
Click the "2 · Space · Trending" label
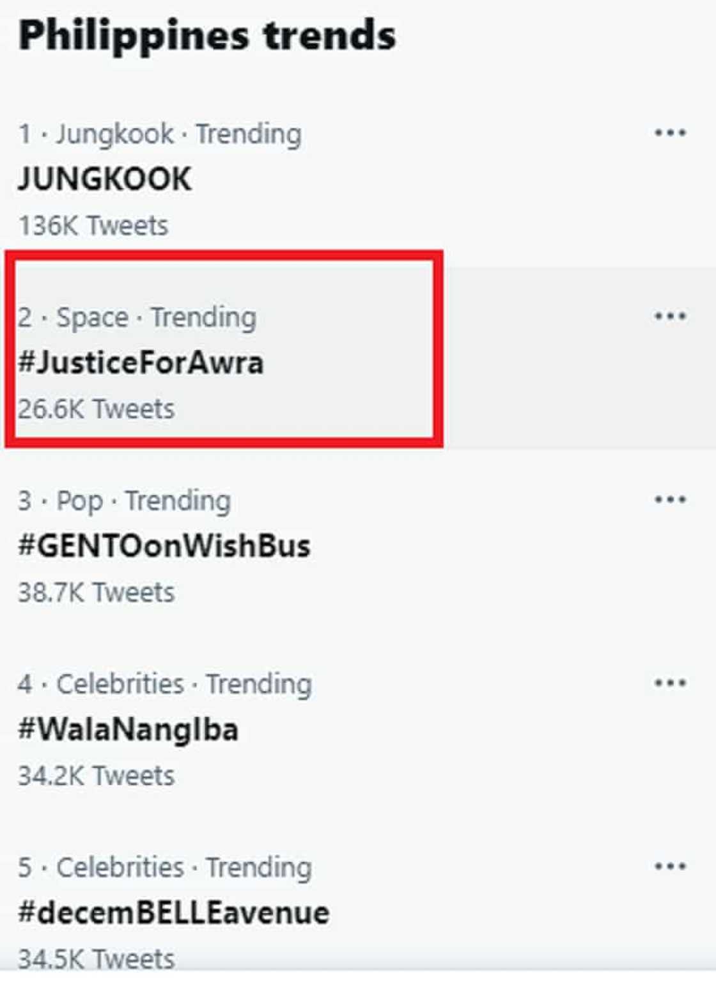pos(137,317)
